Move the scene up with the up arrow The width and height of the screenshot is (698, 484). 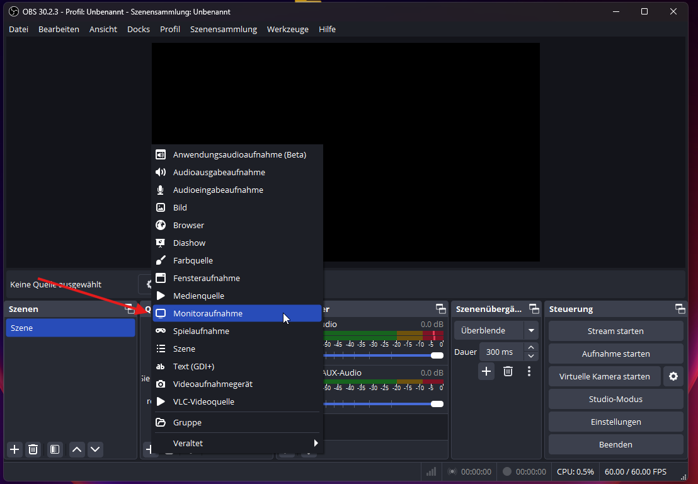[77, 449]
